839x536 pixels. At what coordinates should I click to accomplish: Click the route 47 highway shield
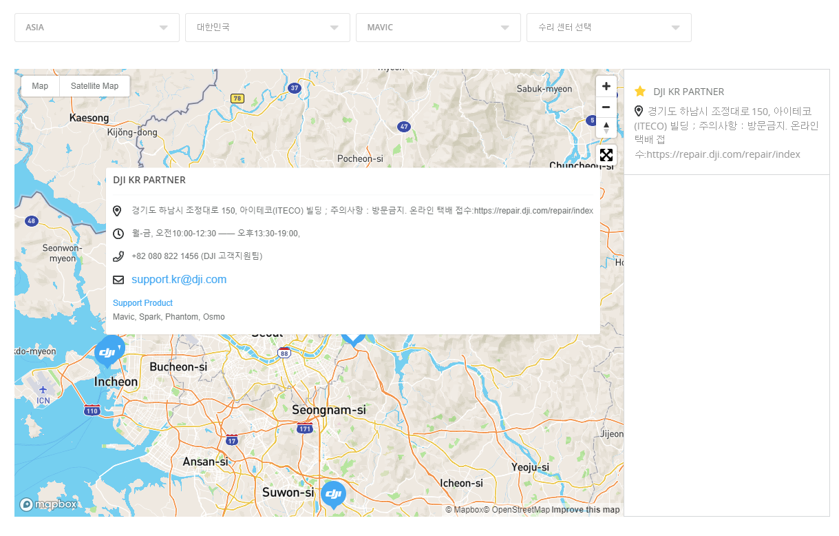tap(404, 127)
